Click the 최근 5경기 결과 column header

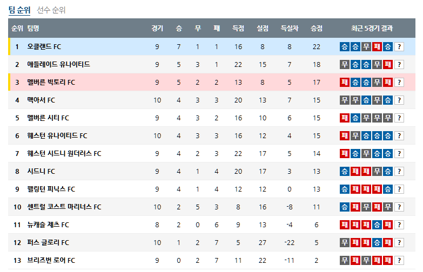point(372,29)
